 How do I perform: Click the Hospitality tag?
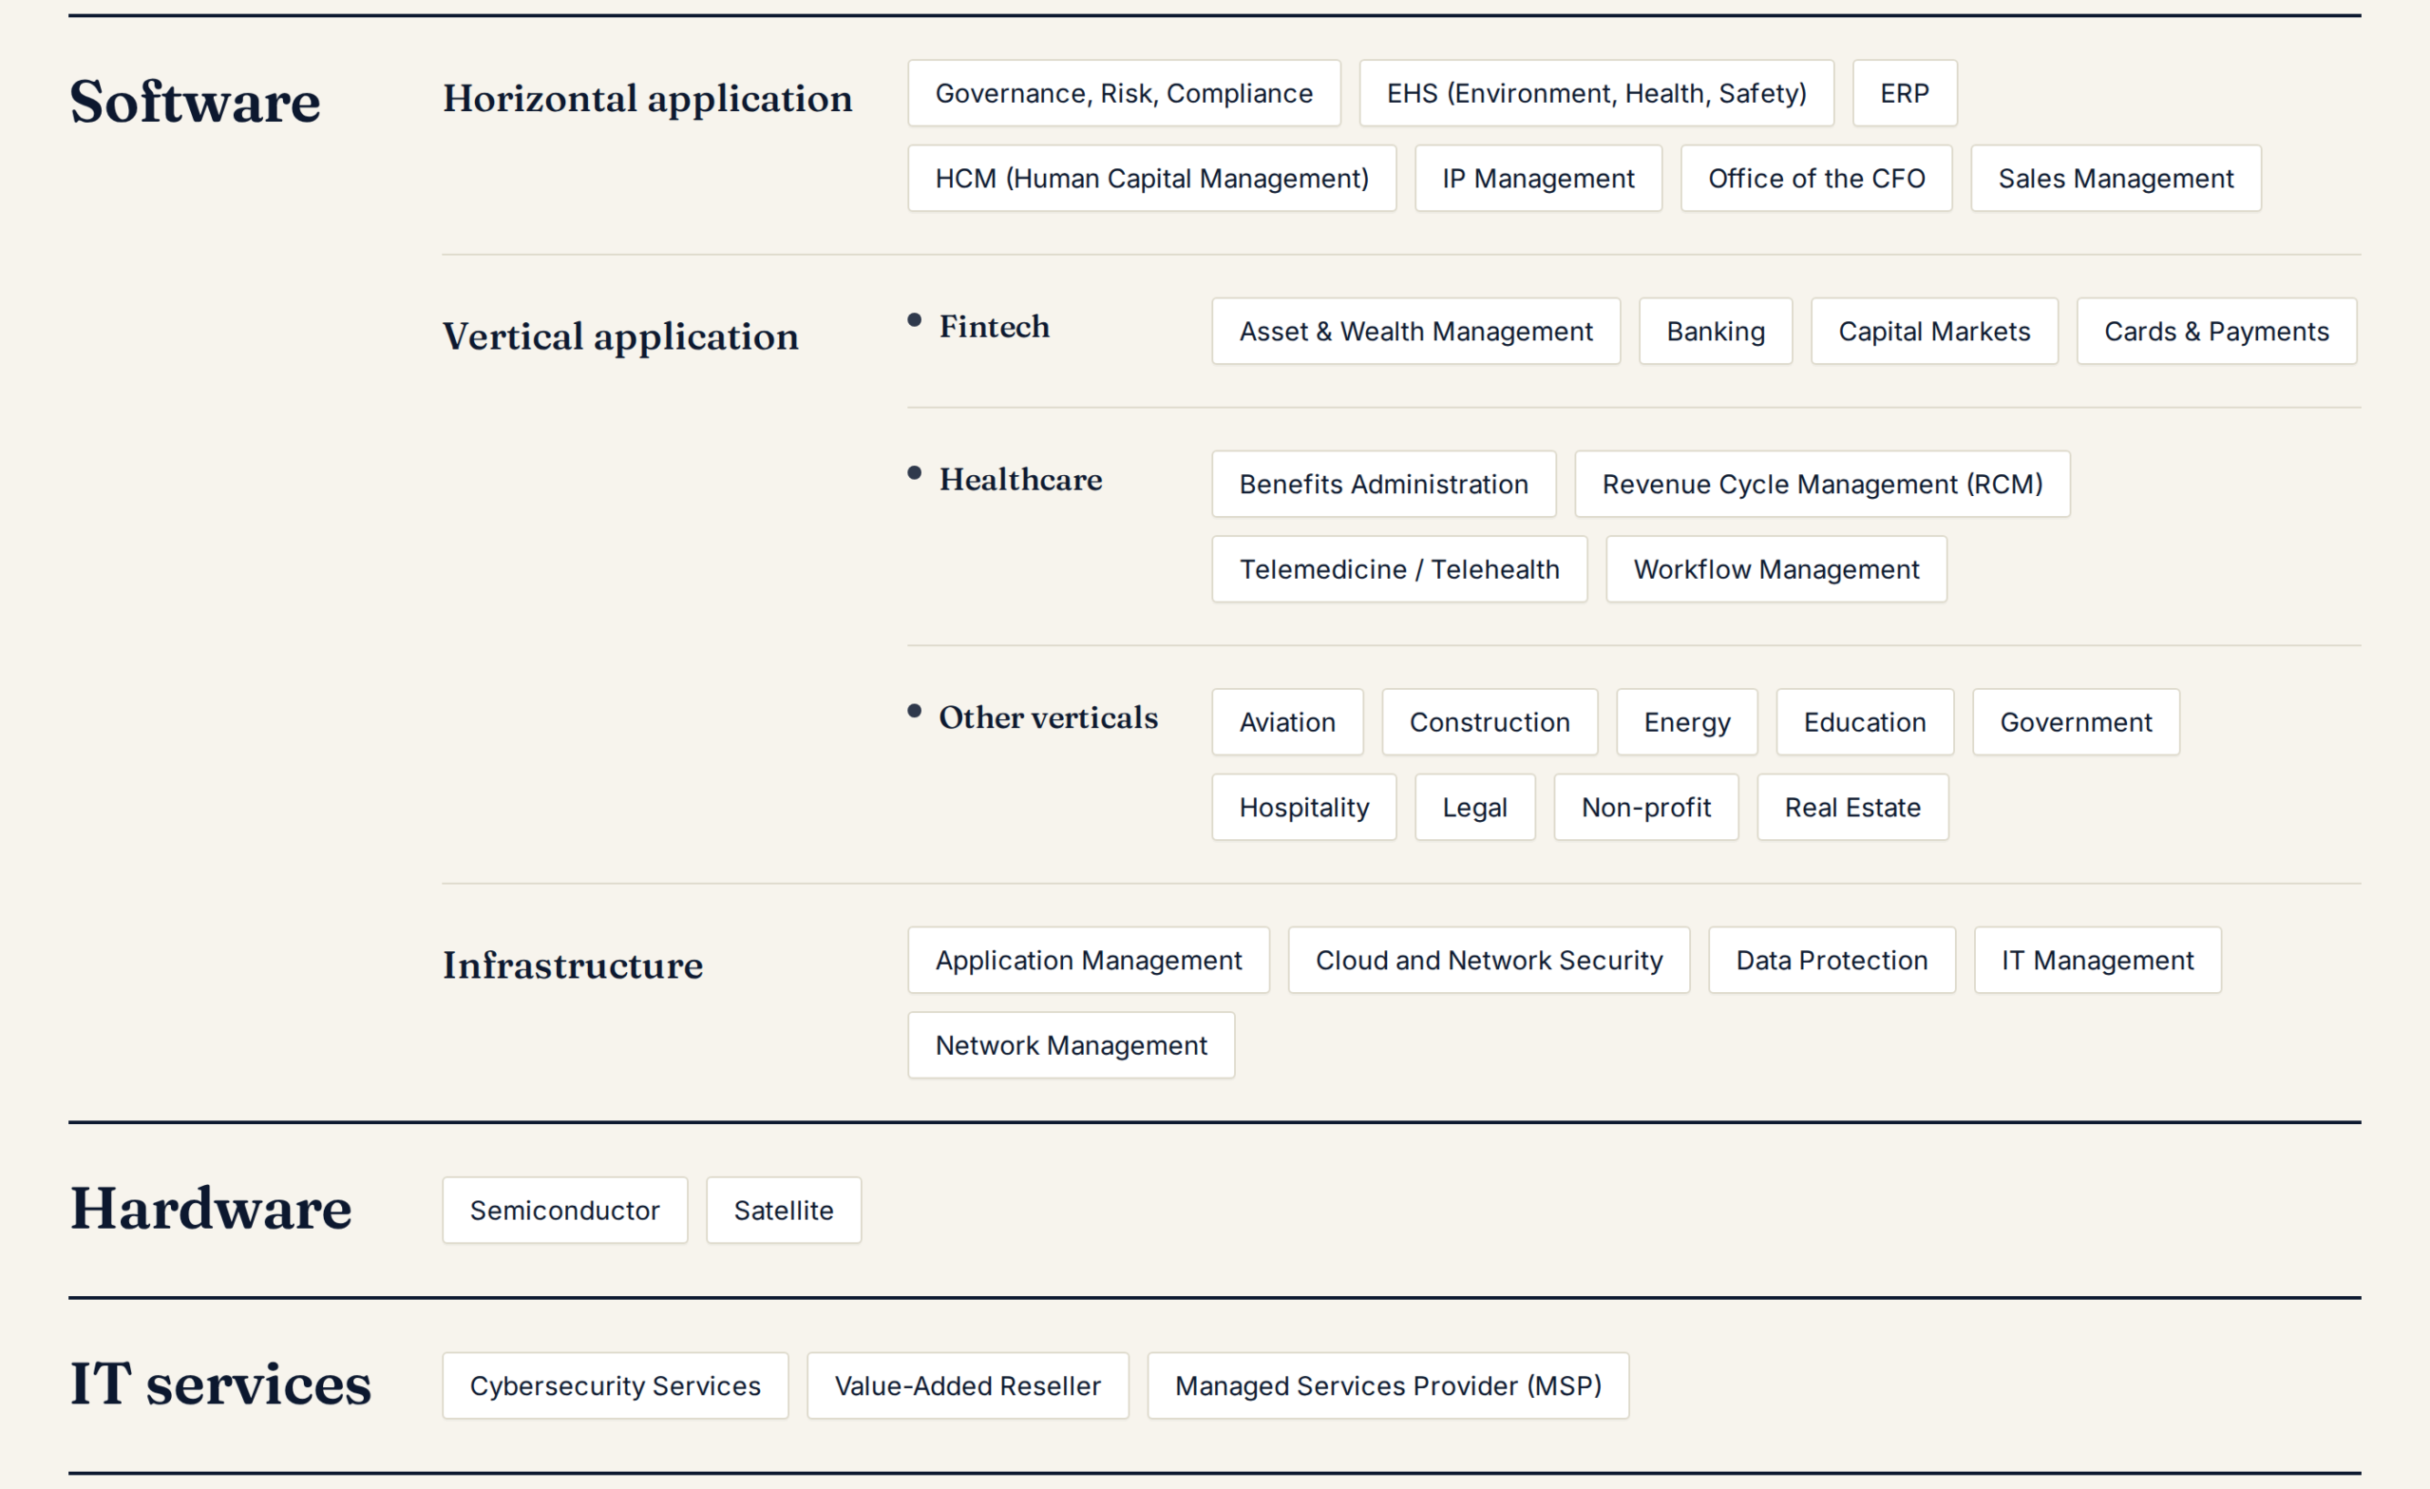pos(1304,807)
